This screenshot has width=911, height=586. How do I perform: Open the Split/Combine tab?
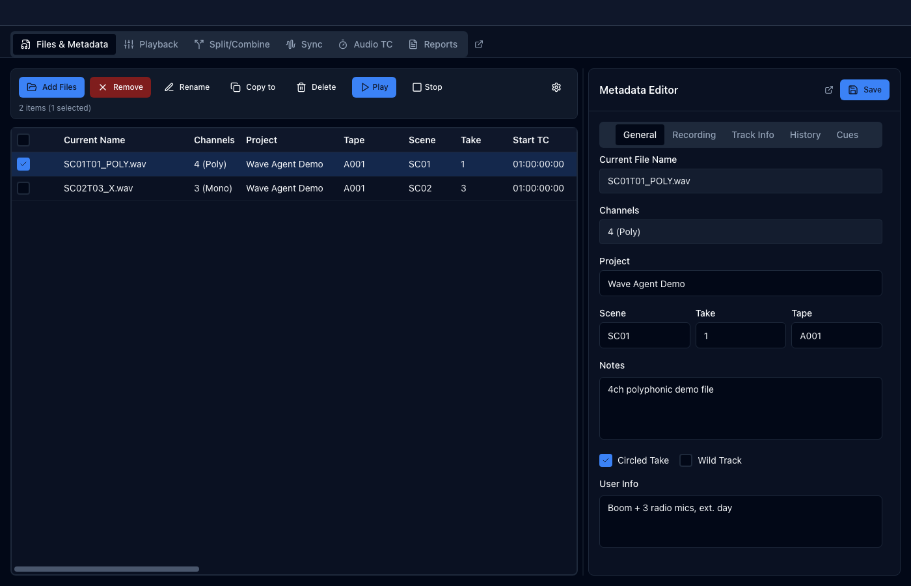click(232, 44)
